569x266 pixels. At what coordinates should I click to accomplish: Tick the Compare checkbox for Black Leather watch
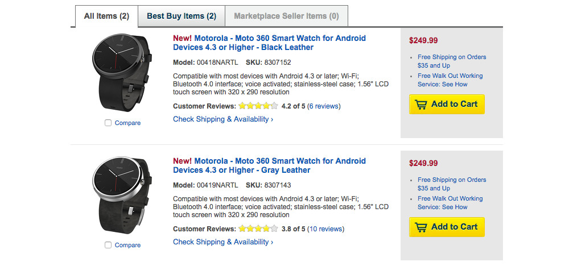(x=108, y=123)
